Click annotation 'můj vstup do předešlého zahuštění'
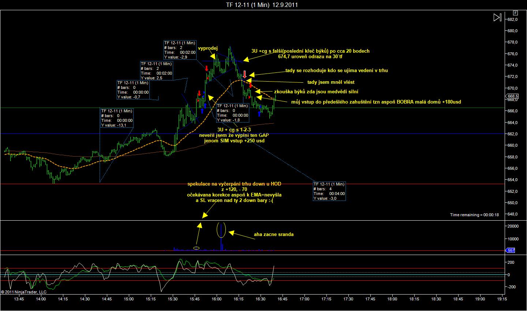Viewport: 527px width, 311px height. click(376, 102)
